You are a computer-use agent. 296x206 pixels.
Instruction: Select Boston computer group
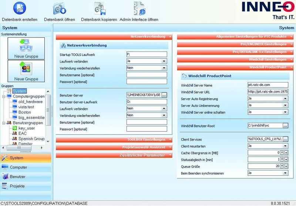tap(24, 112)
